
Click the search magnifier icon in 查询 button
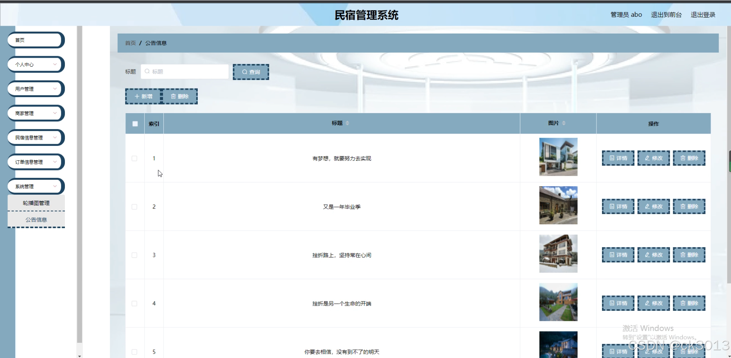(245, 72)
